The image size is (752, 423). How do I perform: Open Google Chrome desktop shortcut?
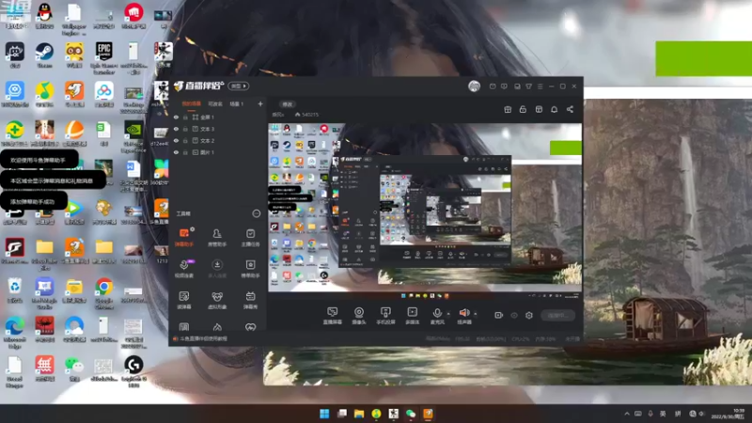[x=104, y=293]
